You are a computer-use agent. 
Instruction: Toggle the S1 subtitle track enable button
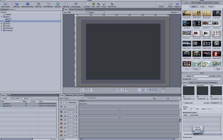(x=61, y=120)
